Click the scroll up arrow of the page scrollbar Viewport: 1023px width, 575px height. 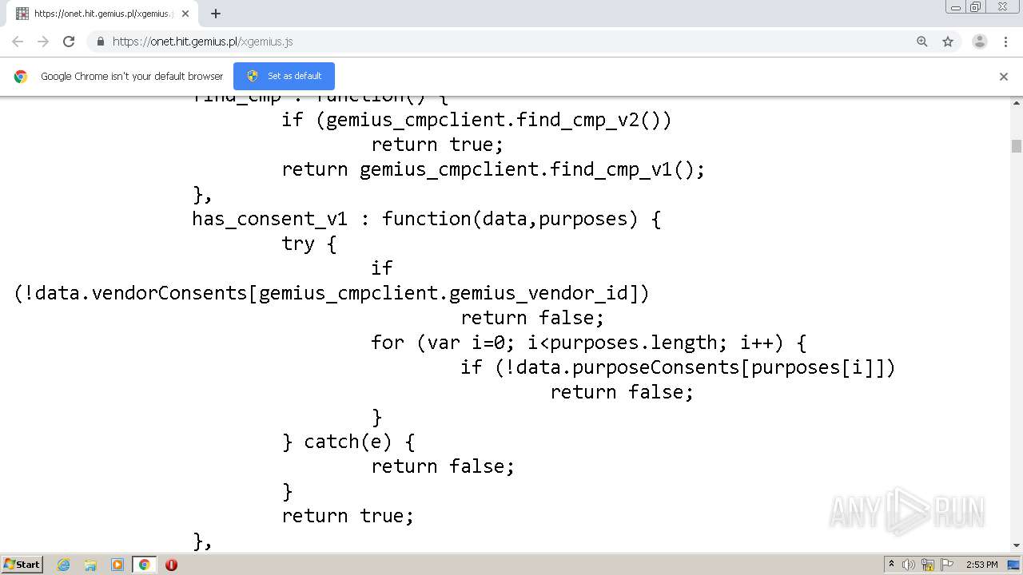pos(1017,103)
